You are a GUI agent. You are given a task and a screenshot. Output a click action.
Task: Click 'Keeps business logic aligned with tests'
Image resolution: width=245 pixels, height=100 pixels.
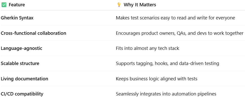[x=157, y=79]
